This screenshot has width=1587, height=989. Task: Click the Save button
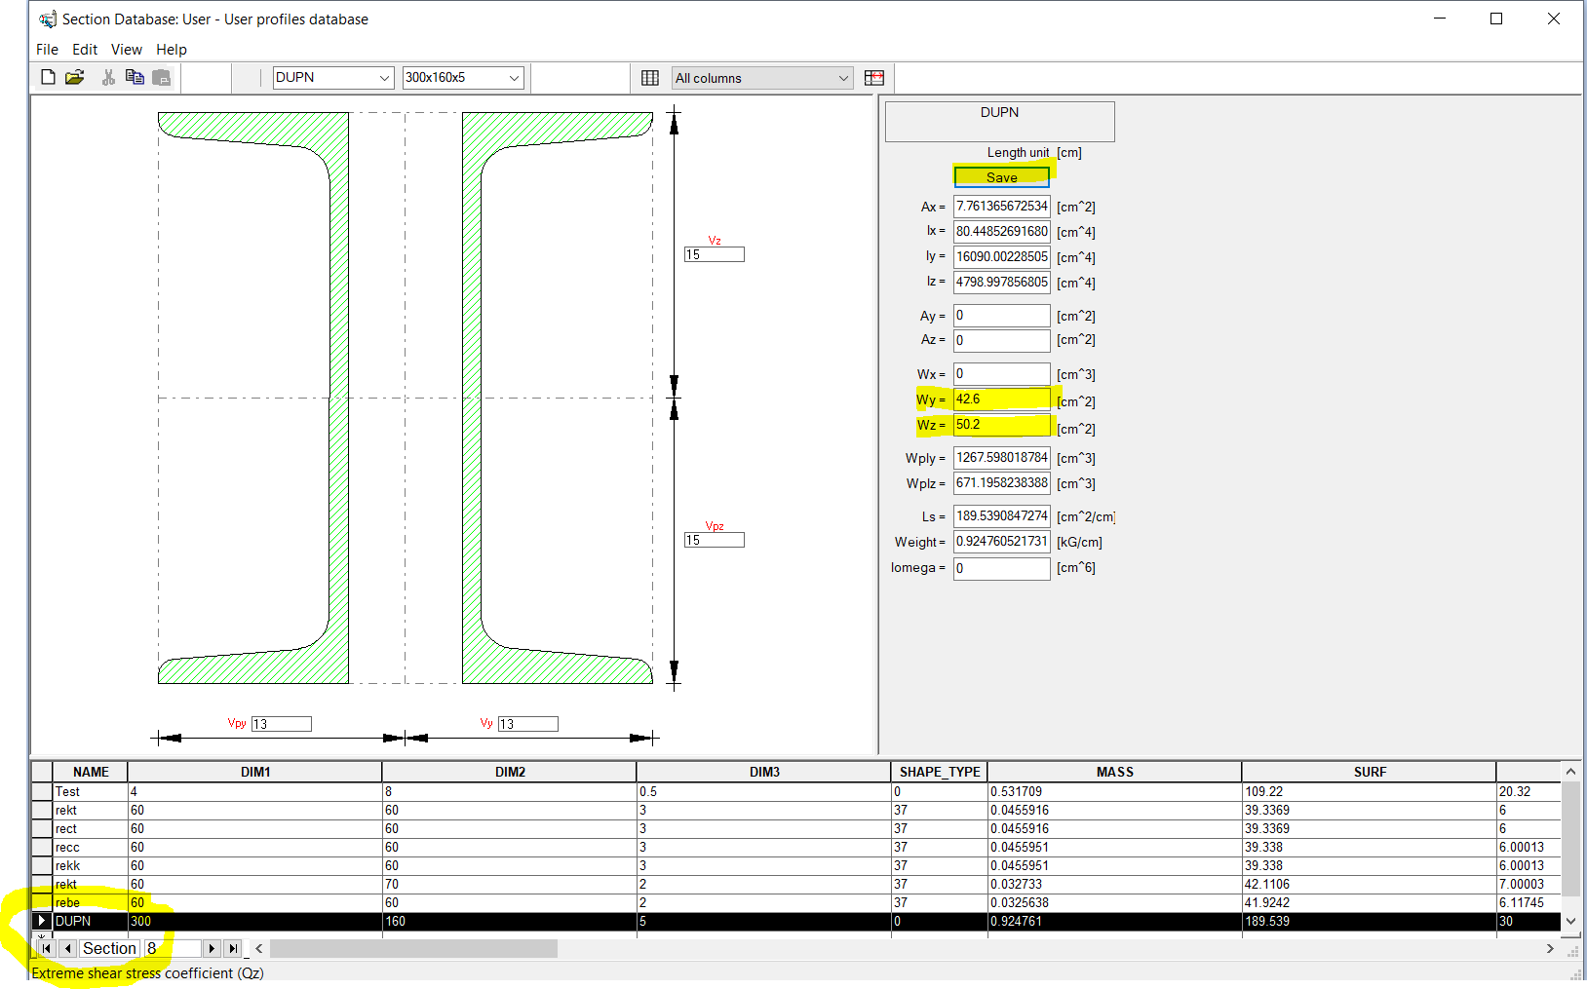tap(1001, 177)
